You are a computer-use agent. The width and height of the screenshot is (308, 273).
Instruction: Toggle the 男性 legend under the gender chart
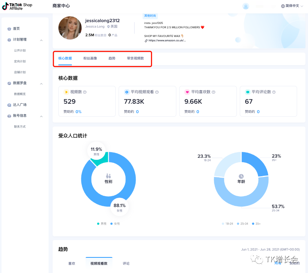(x=102, y=224)
